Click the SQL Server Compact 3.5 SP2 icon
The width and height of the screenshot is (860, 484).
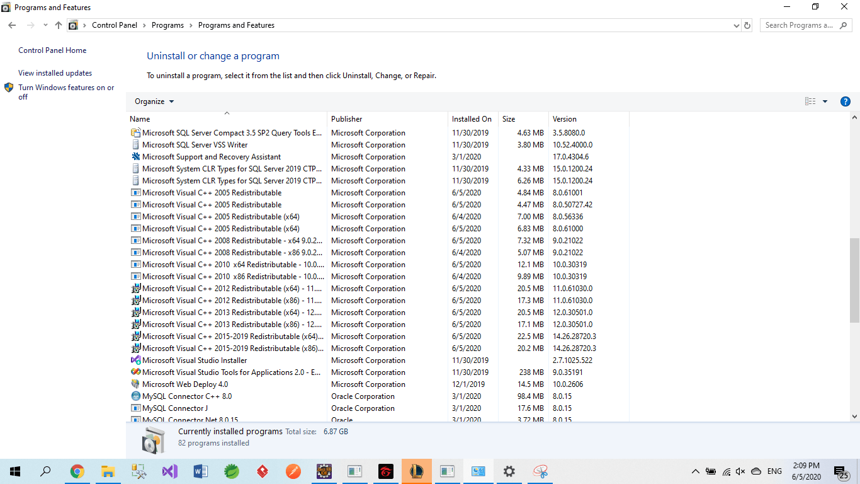coord(135,133)
